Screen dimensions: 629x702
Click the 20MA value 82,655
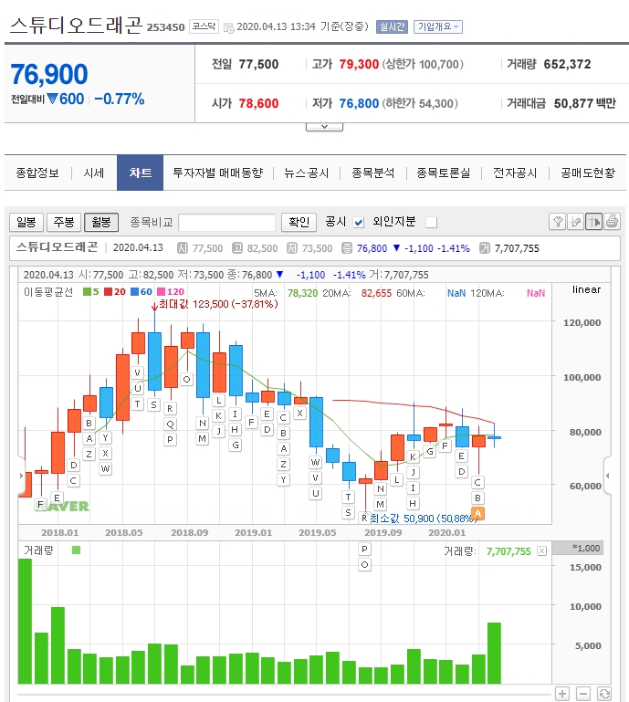pos(376,293)
